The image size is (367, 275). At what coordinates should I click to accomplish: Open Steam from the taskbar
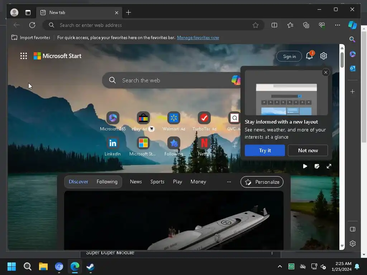[91, 266]
